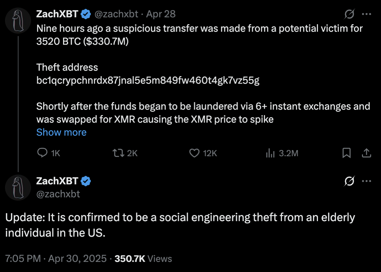This screenshot has width=381, height=272.
Task: Bookmark the first tweet
Action: pyautogui.click(x=346, y=153)
